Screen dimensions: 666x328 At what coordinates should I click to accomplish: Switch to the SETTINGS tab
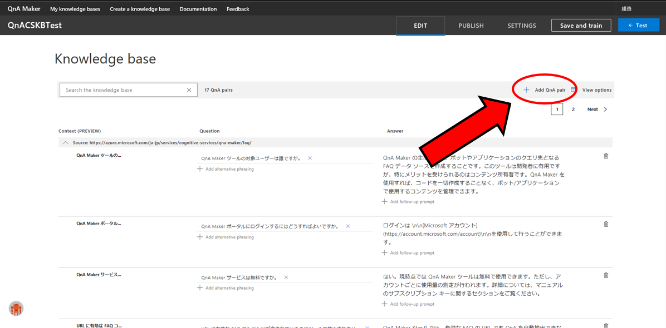[x=522, y=26]
